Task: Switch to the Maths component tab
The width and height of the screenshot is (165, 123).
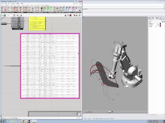Action: click(7, 6)
